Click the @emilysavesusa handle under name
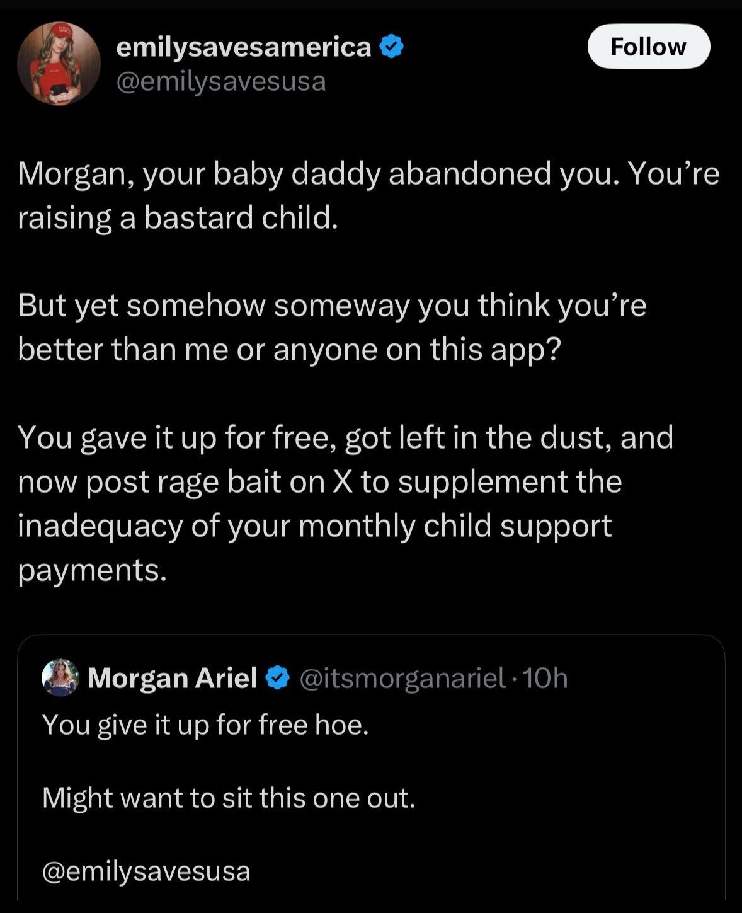The width and height of the screenshot is (742, 913). [220, 81]
